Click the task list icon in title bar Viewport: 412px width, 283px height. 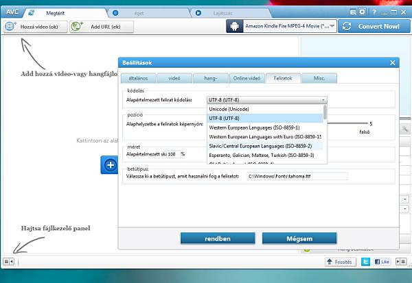[353, 12]
